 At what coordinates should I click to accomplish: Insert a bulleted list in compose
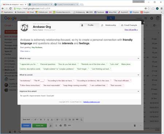tap(66, 120)
